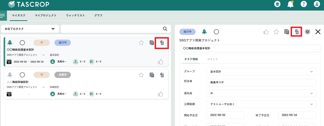Click SNSアプリ開発プロジェクト title in detail panel
324x126 pixels.
click(x=199, y=40)
